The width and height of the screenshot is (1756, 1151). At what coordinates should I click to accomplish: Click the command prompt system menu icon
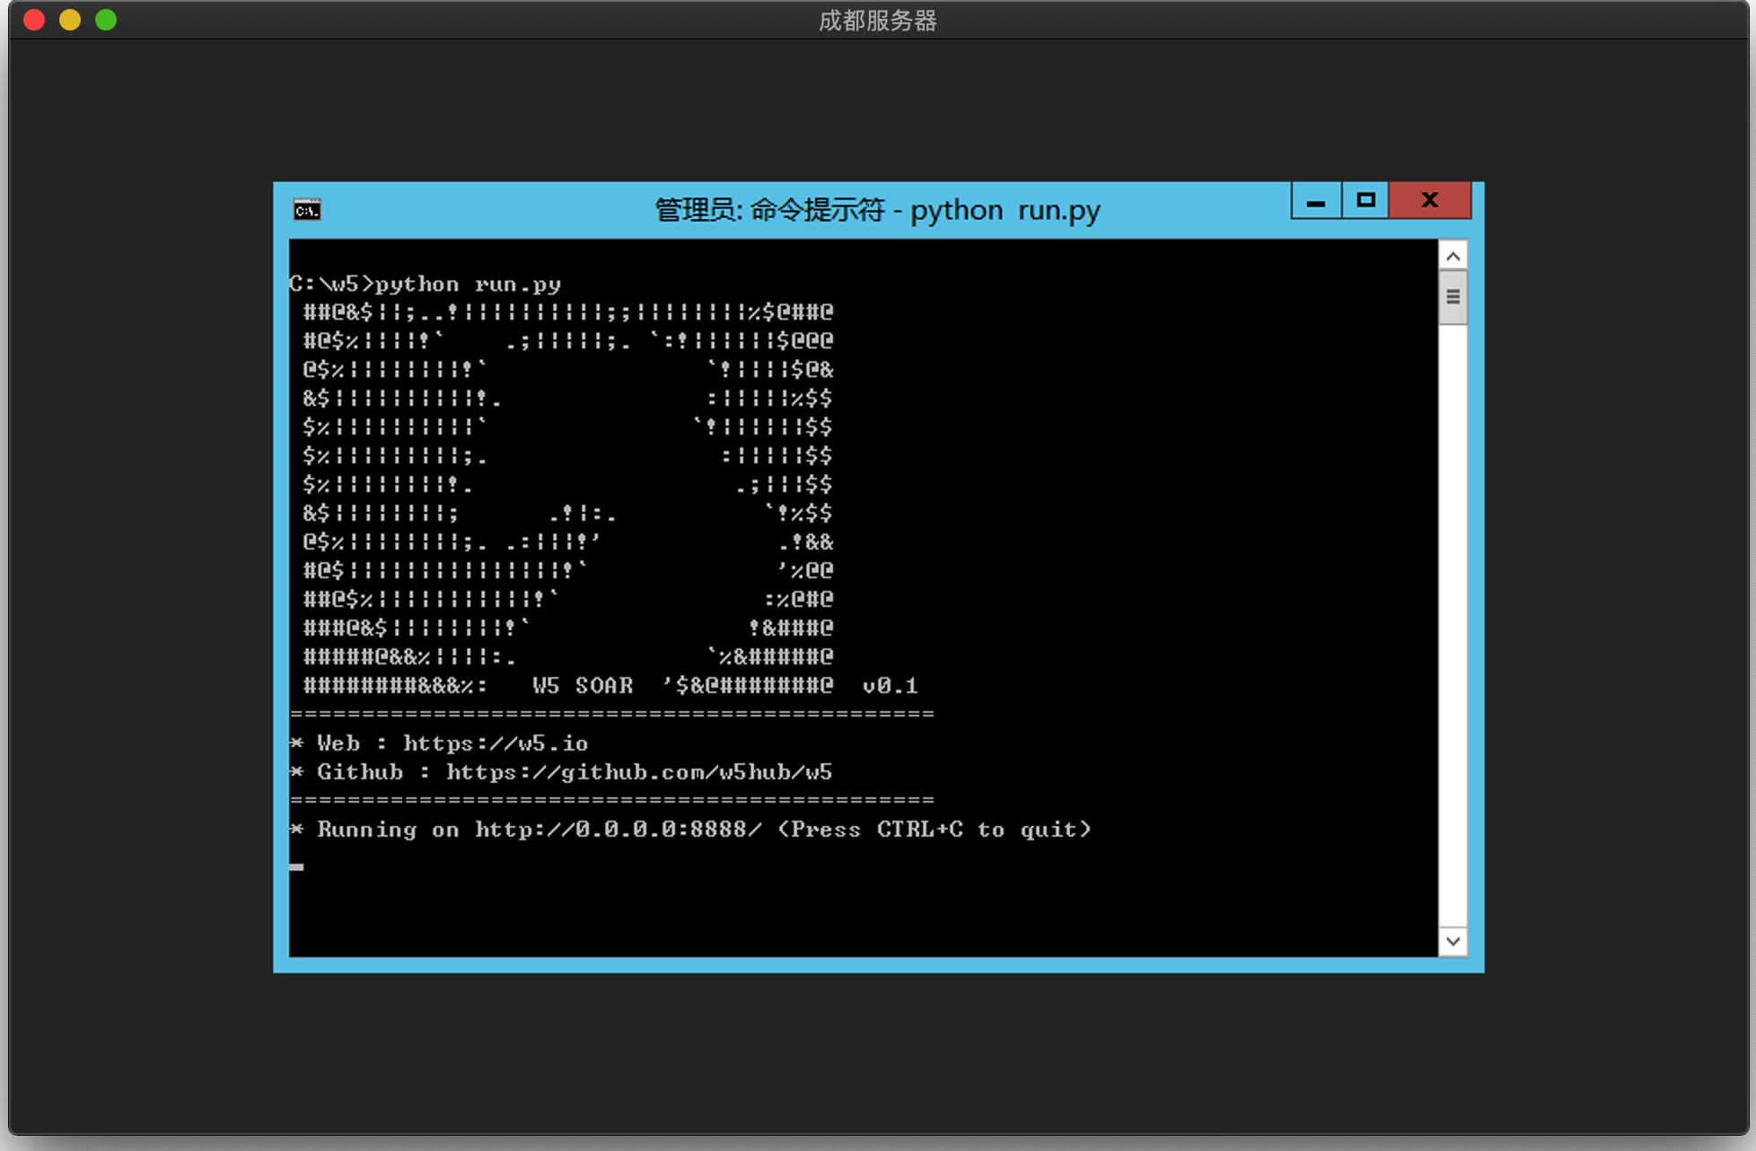(x=305, y=208)
